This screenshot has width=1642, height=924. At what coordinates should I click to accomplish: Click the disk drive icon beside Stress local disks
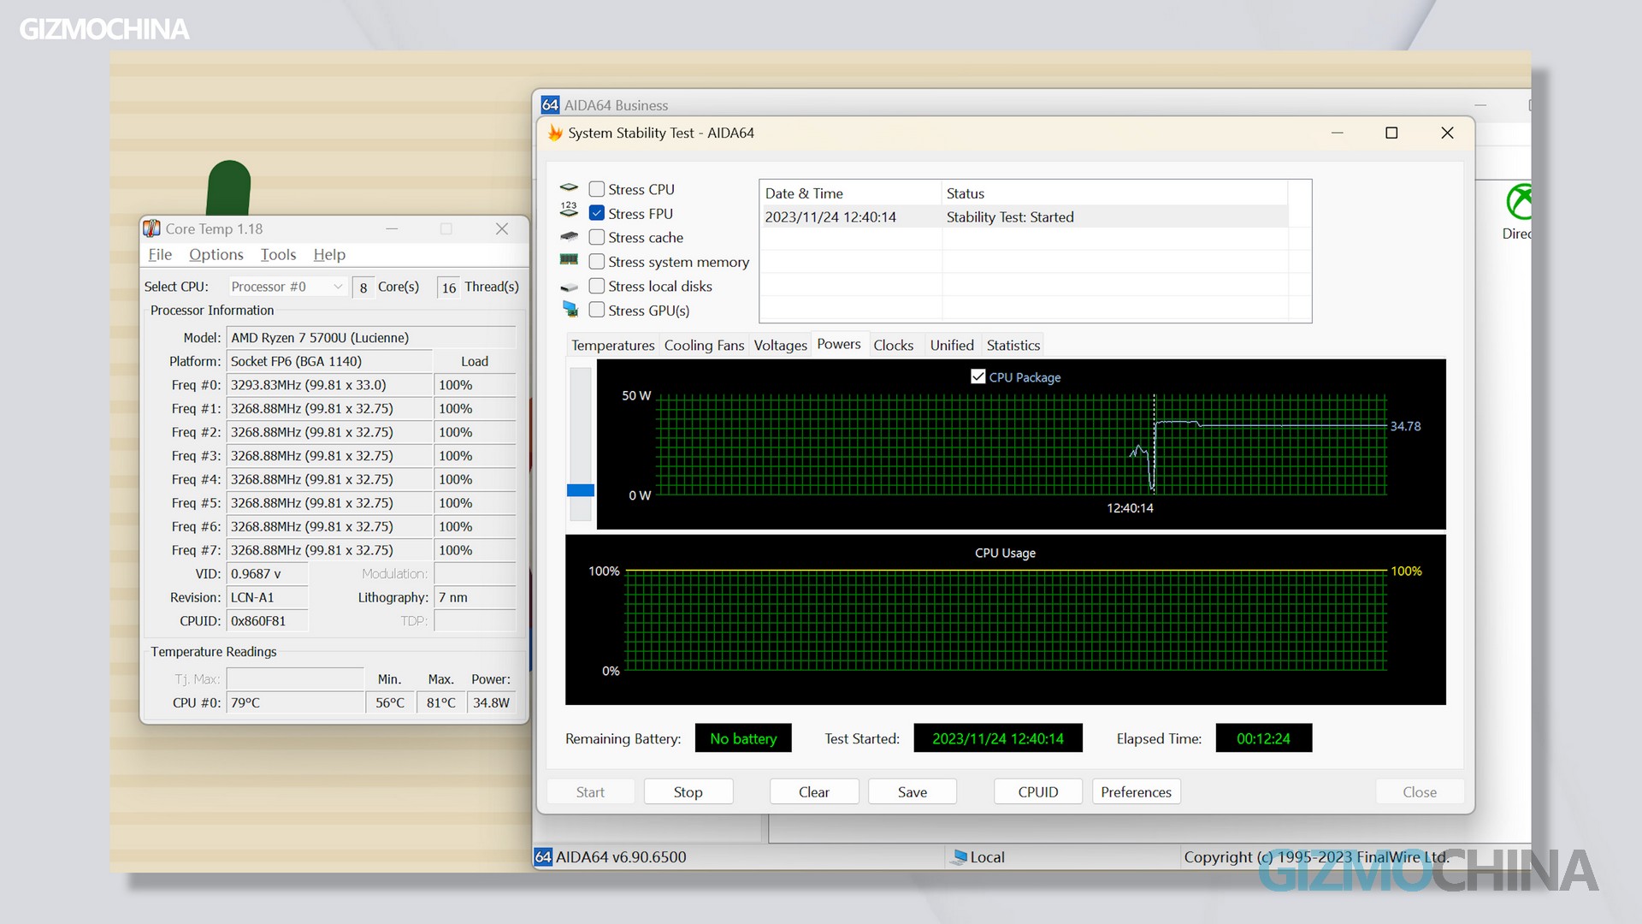569,287
